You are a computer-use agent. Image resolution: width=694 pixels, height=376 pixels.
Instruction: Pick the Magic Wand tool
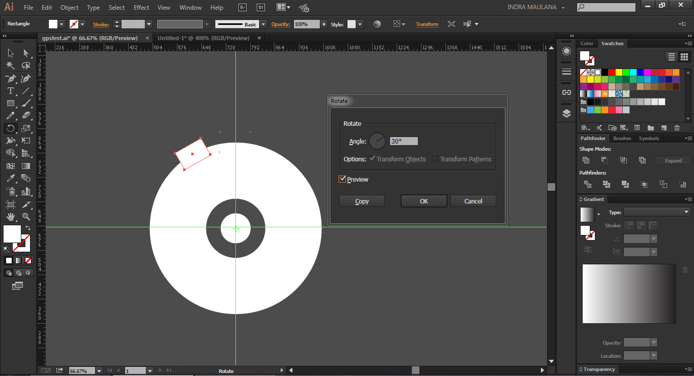point(10,65)
